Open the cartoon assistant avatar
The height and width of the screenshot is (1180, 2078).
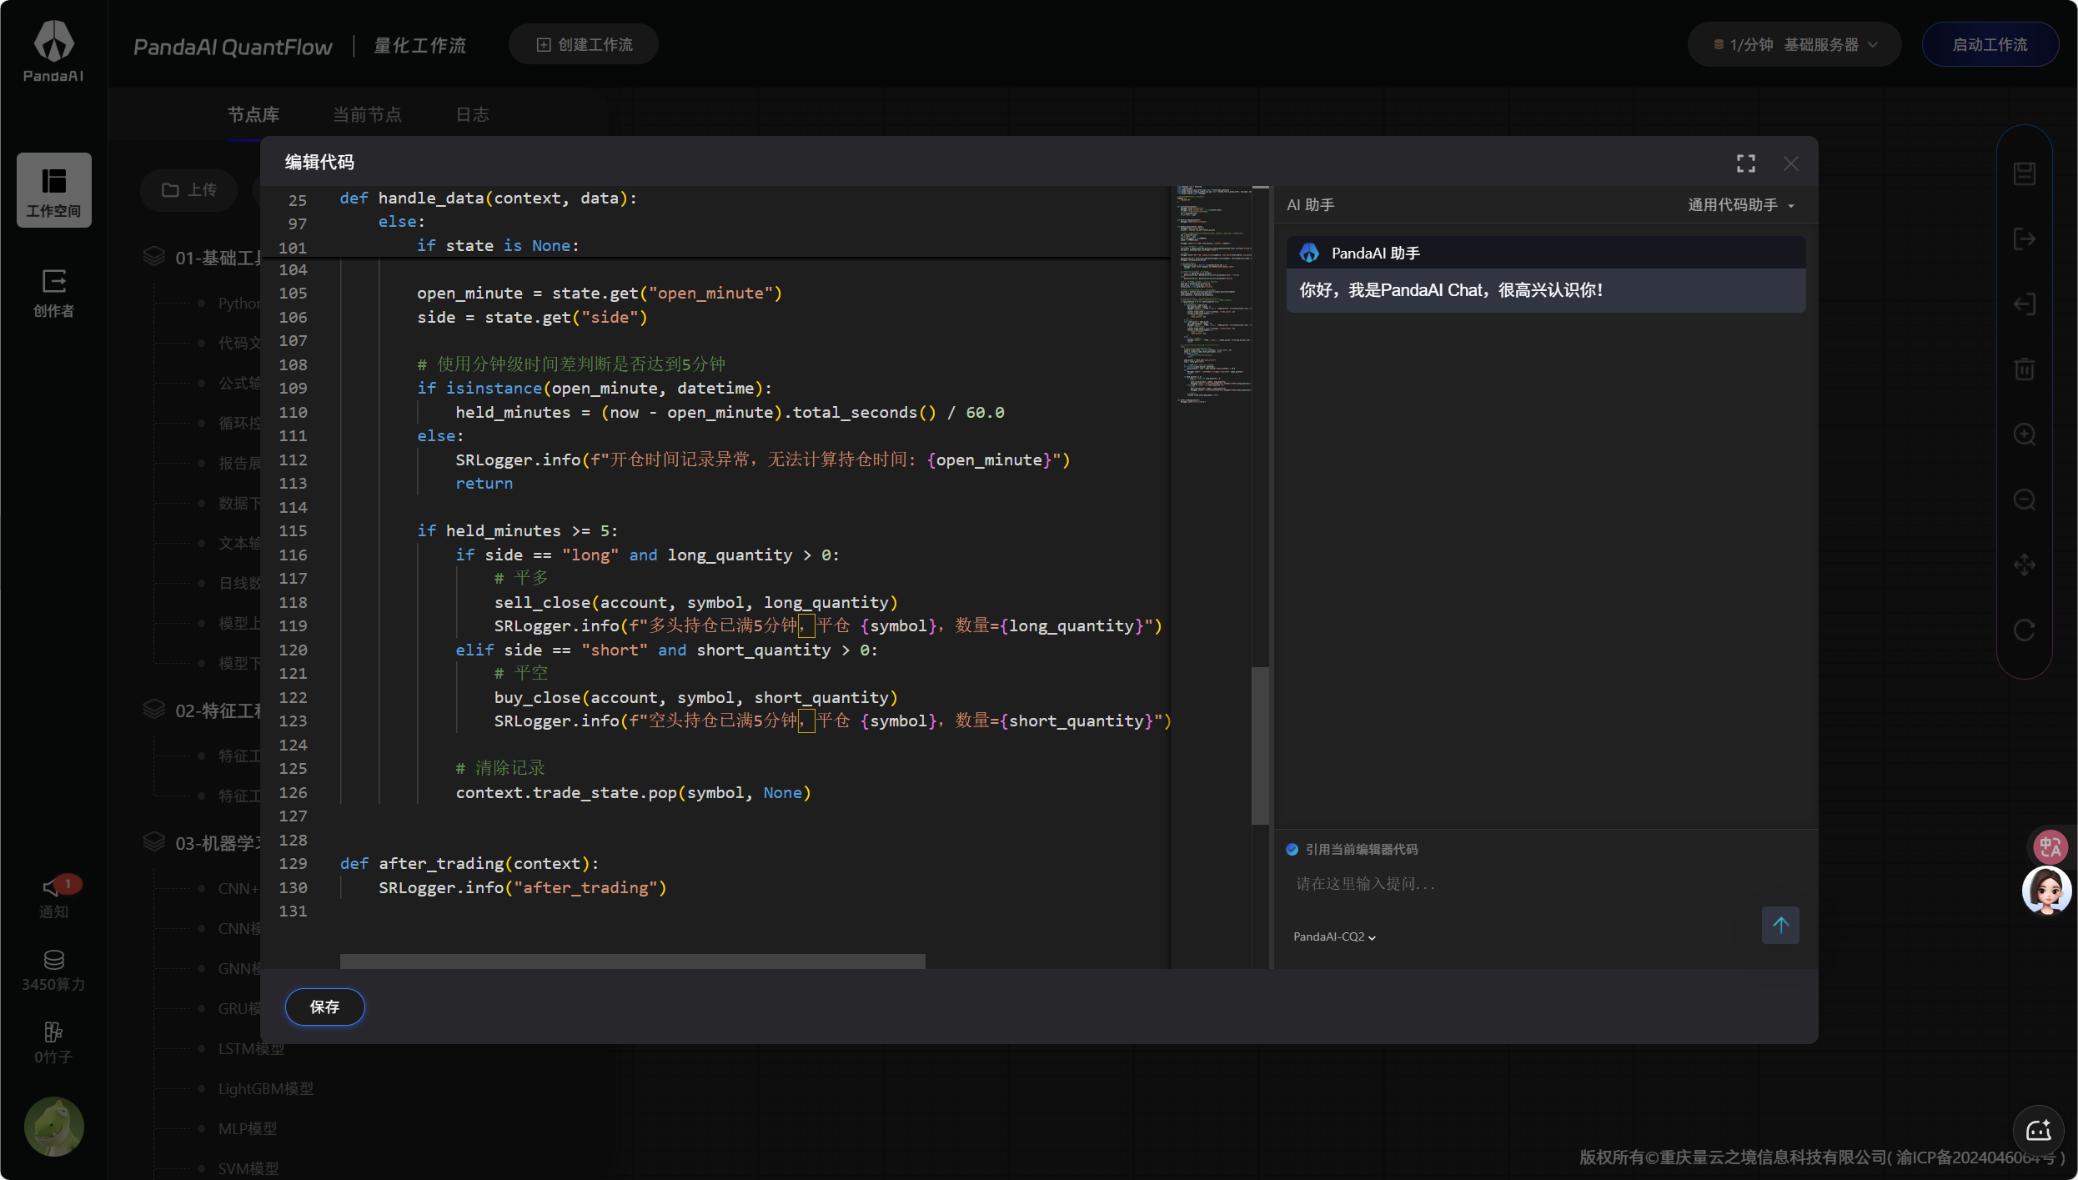point(2047,891)
